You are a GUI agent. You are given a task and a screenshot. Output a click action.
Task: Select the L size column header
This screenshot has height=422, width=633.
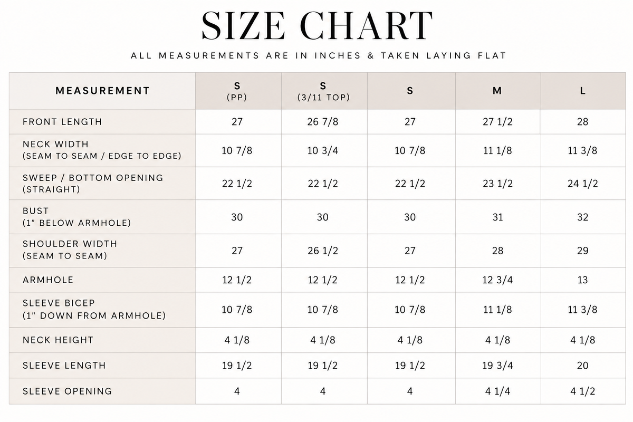click(583, 91)
